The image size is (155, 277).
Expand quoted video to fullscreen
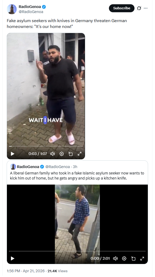coord(142,258)
